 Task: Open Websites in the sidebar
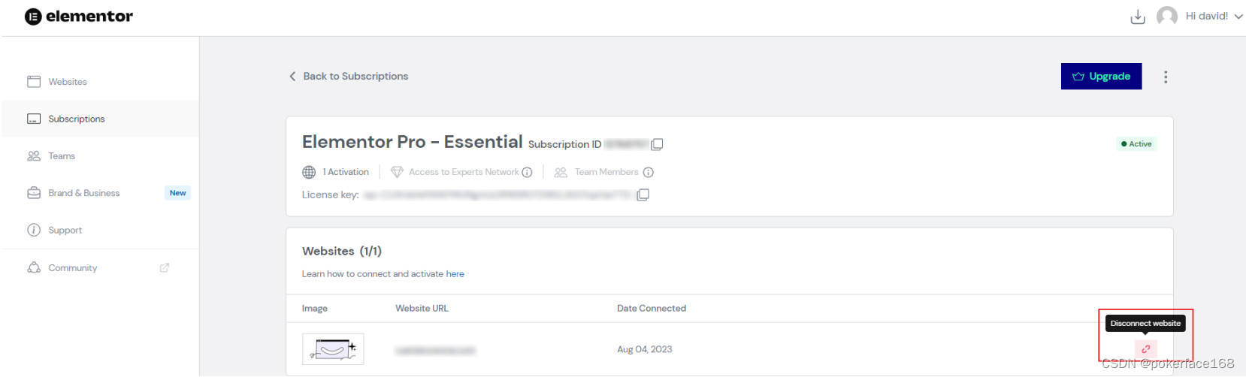pos(68,82)
